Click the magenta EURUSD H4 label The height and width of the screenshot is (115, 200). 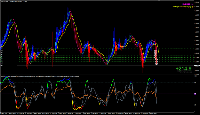188,4
